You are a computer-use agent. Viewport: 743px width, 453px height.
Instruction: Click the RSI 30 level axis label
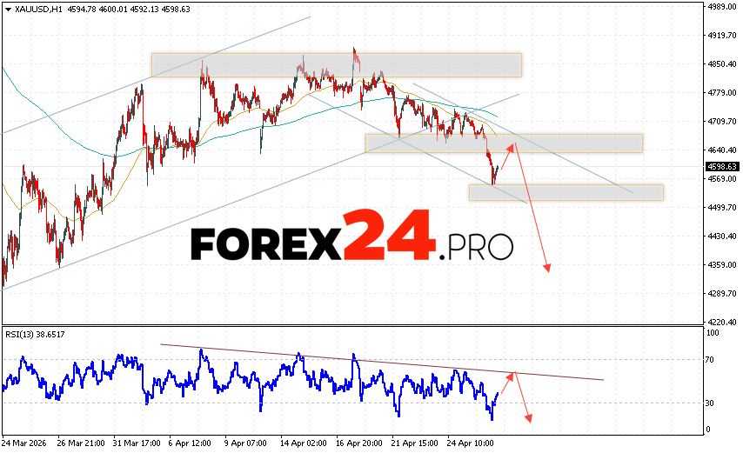click(711, 403)
